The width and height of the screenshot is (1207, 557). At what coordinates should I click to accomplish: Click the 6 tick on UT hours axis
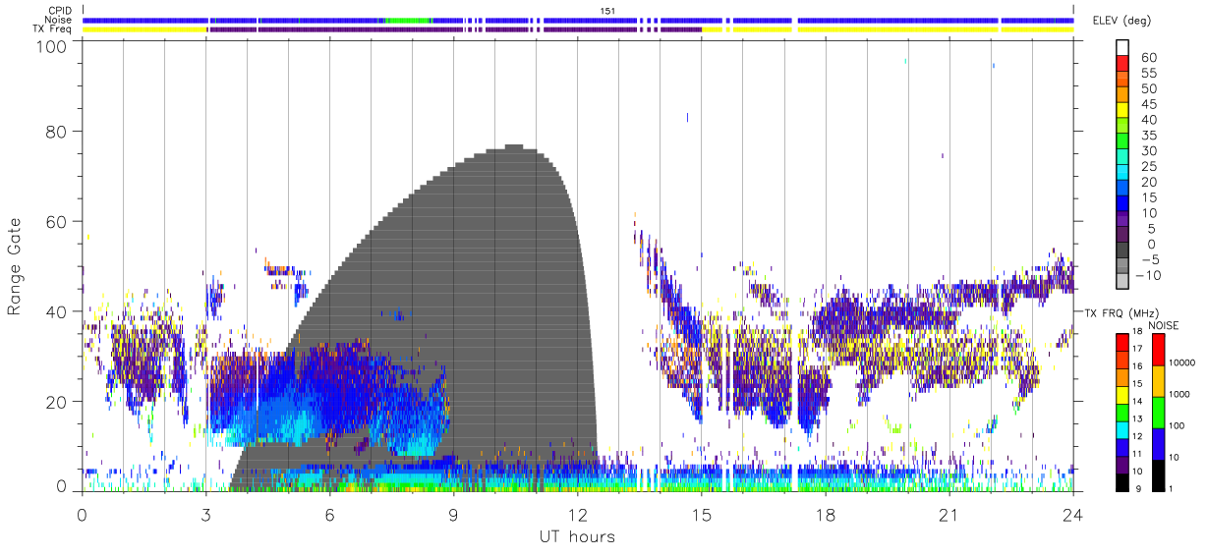pyautogui.click(x=329, y=515)
